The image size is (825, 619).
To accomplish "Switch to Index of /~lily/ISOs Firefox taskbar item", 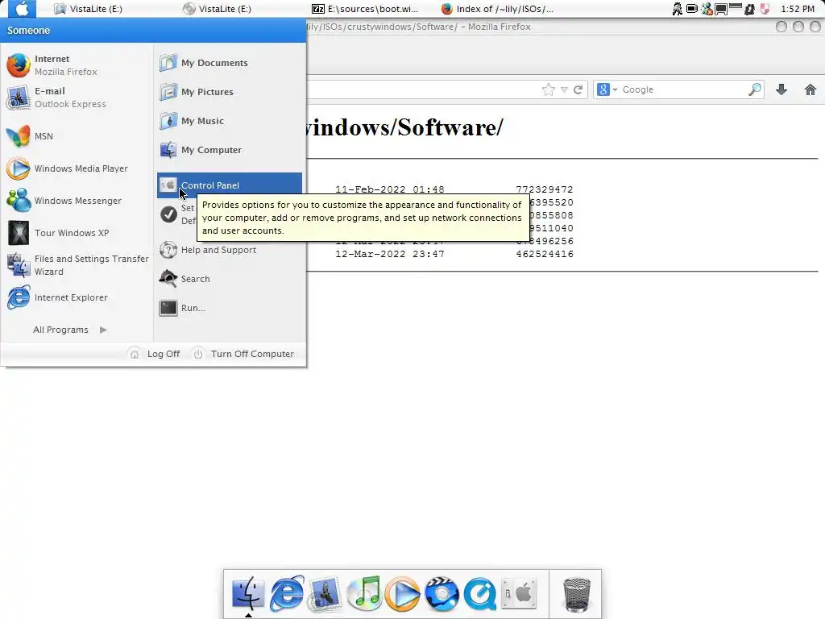I will (497, 9).
